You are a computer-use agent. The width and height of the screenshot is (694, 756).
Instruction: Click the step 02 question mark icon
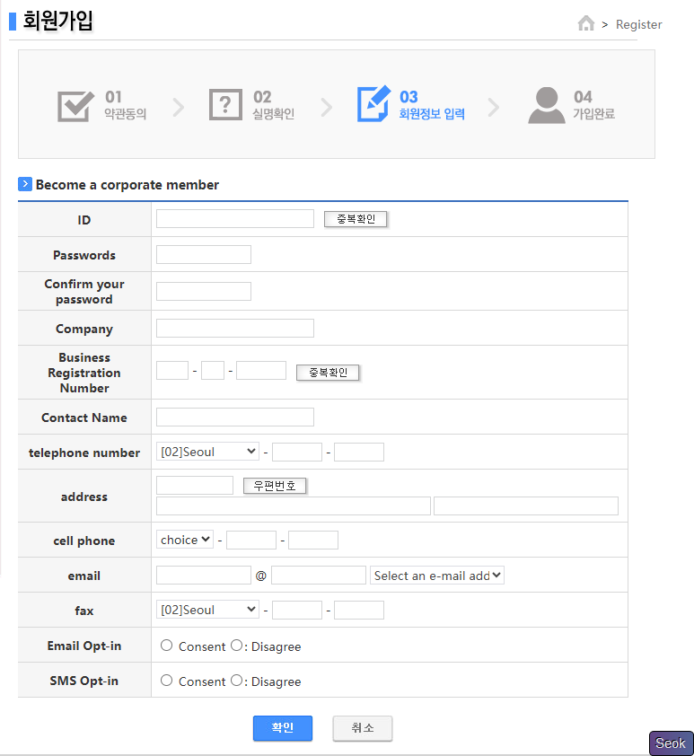[225, 105]
